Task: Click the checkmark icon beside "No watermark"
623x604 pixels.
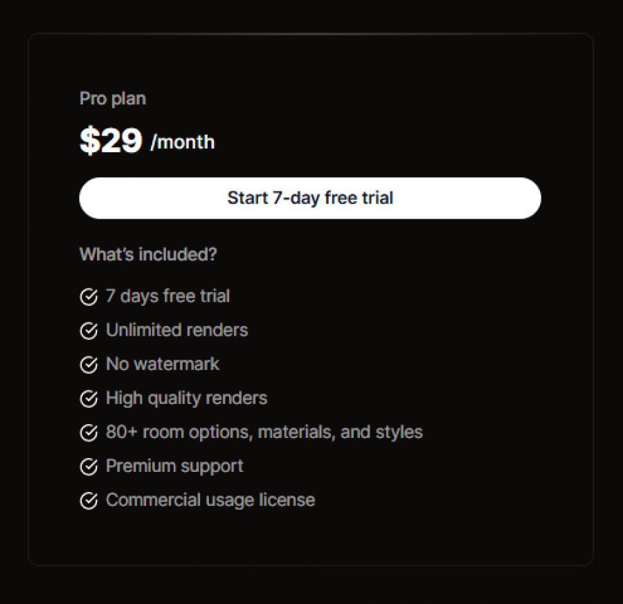Action: tap(89, 364)
